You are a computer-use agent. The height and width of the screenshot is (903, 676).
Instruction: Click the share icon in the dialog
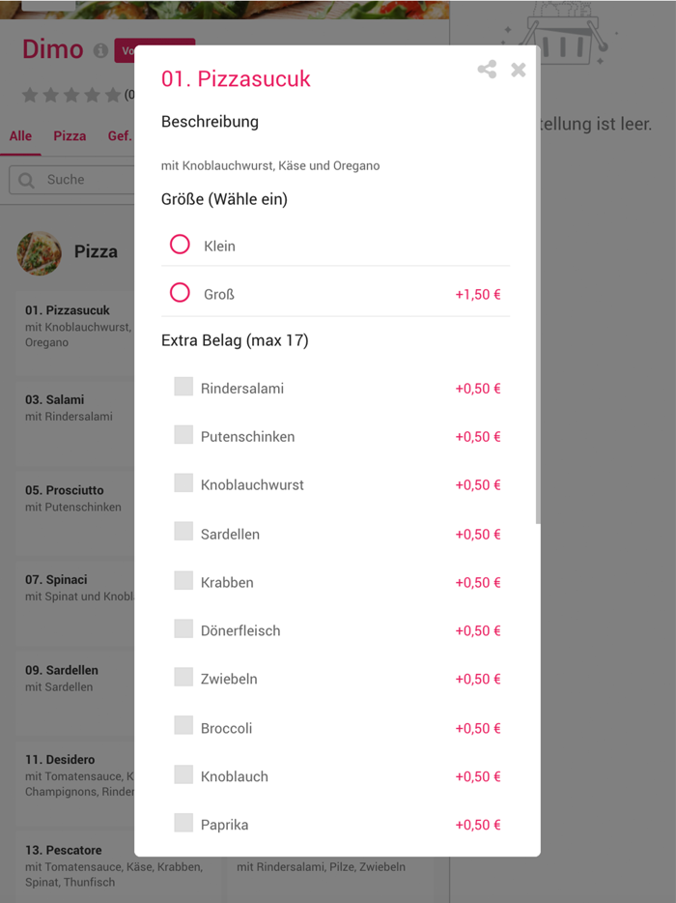pos(487,70)
